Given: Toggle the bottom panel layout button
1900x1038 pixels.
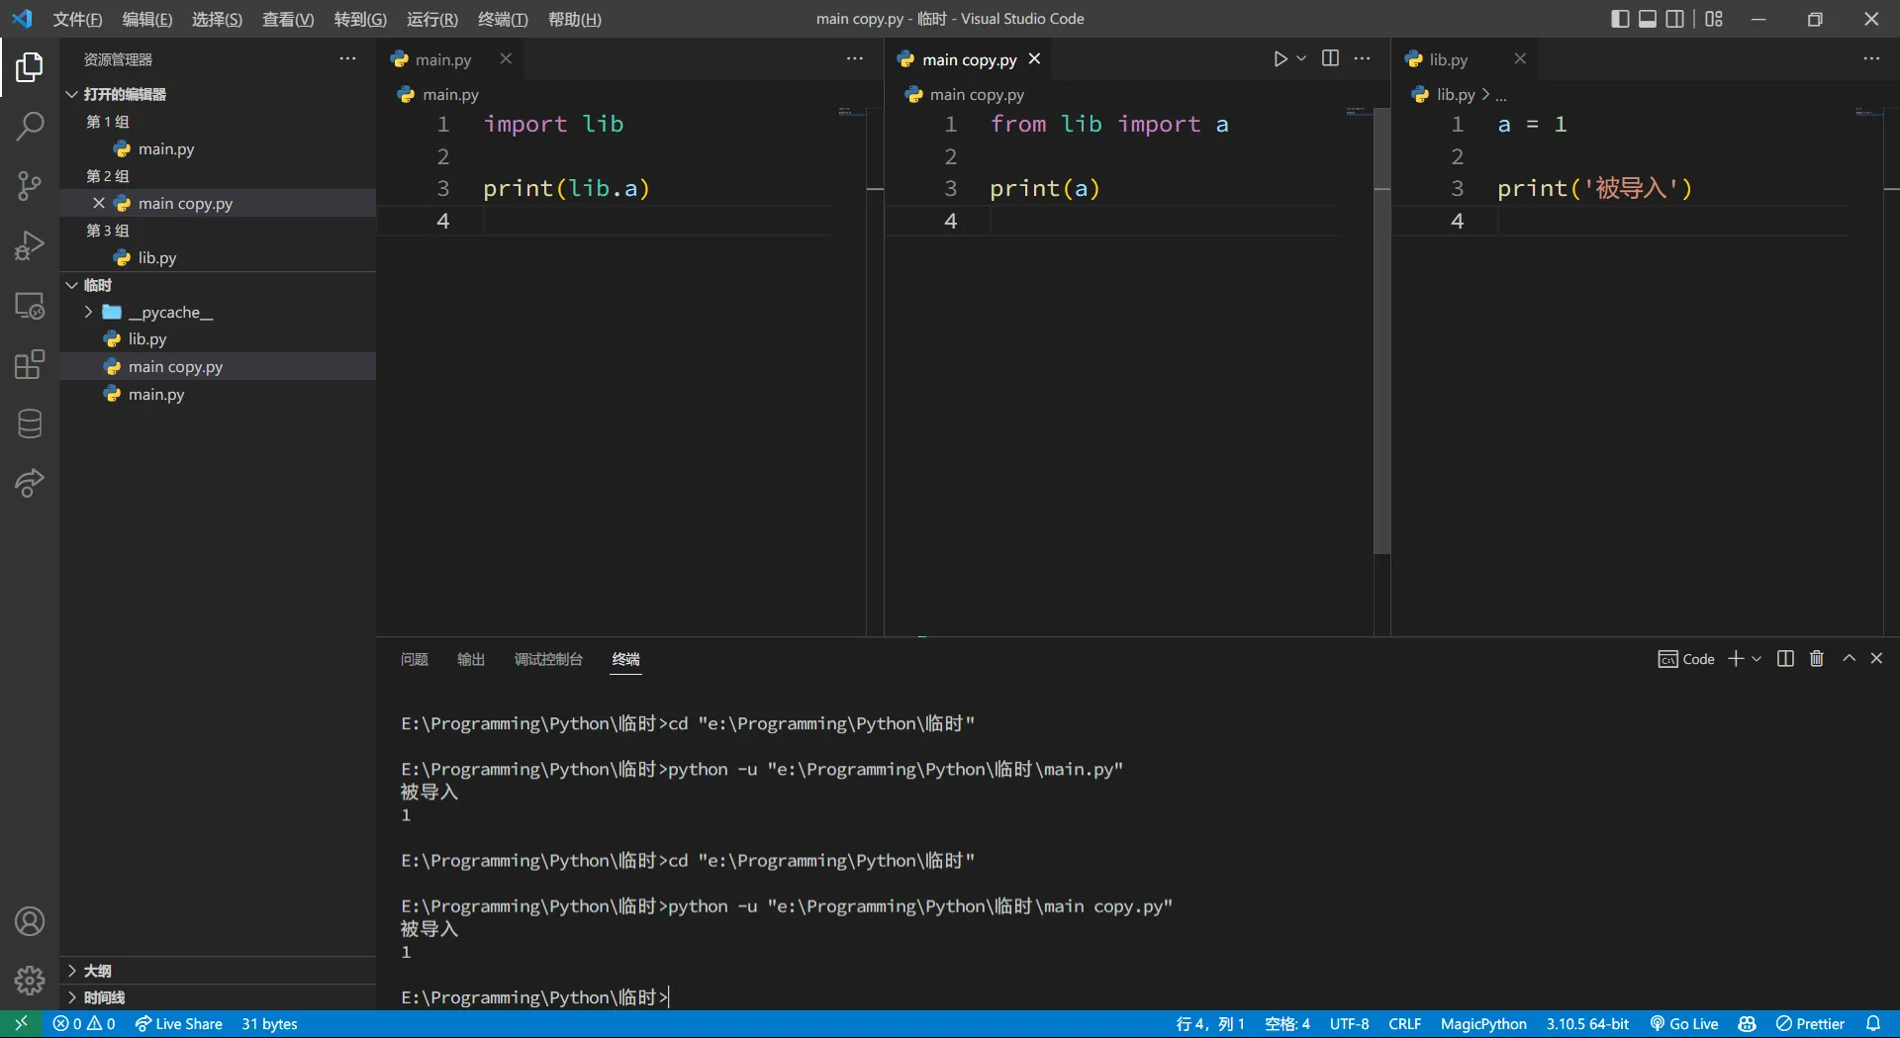Looking at the screenshot, I should 1648,19.
